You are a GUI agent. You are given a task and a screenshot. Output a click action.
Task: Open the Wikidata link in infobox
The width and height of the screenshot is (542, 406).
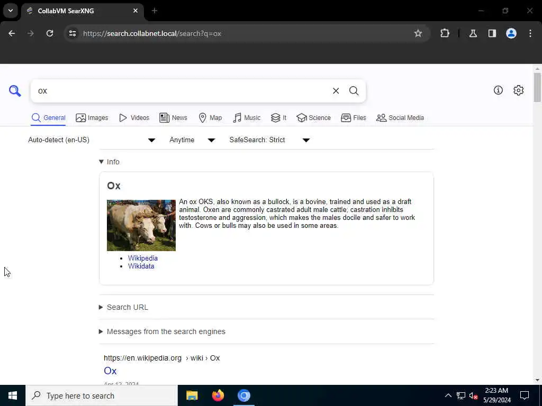[x=141, y=266]
